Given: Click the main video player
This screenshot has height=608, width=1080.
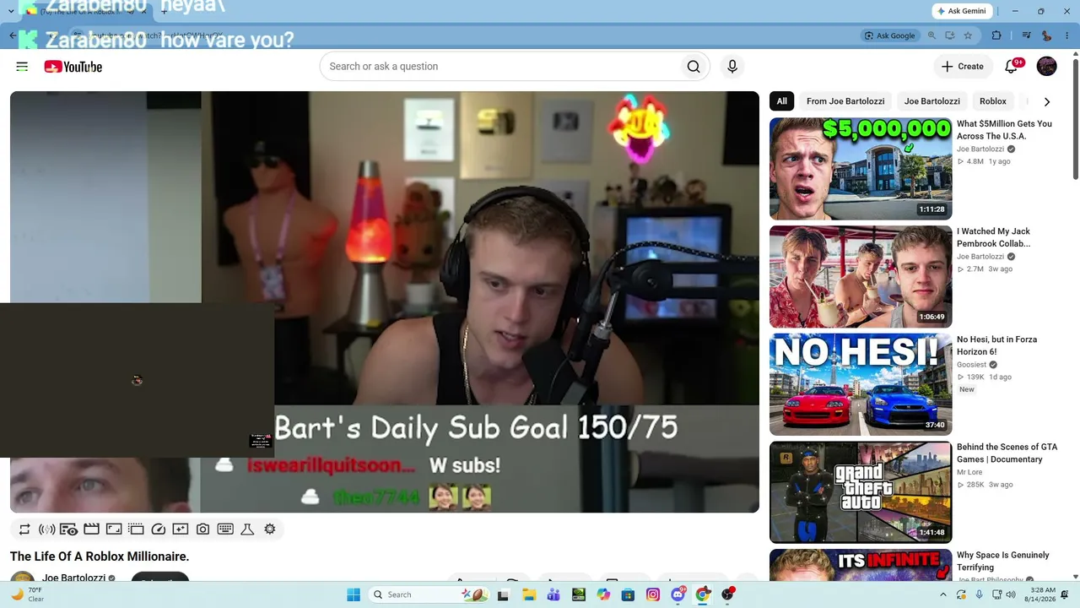Looking at the screenshot, I should (x=385, y=301).
